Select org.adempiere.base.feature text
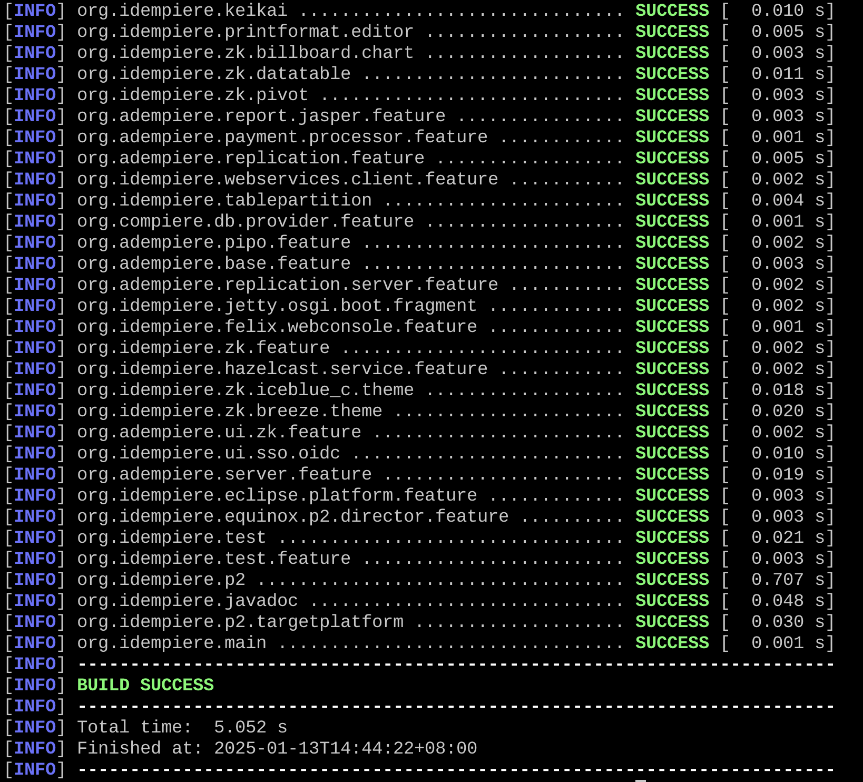This screenshot has height=782, width=863. point(214,263)
